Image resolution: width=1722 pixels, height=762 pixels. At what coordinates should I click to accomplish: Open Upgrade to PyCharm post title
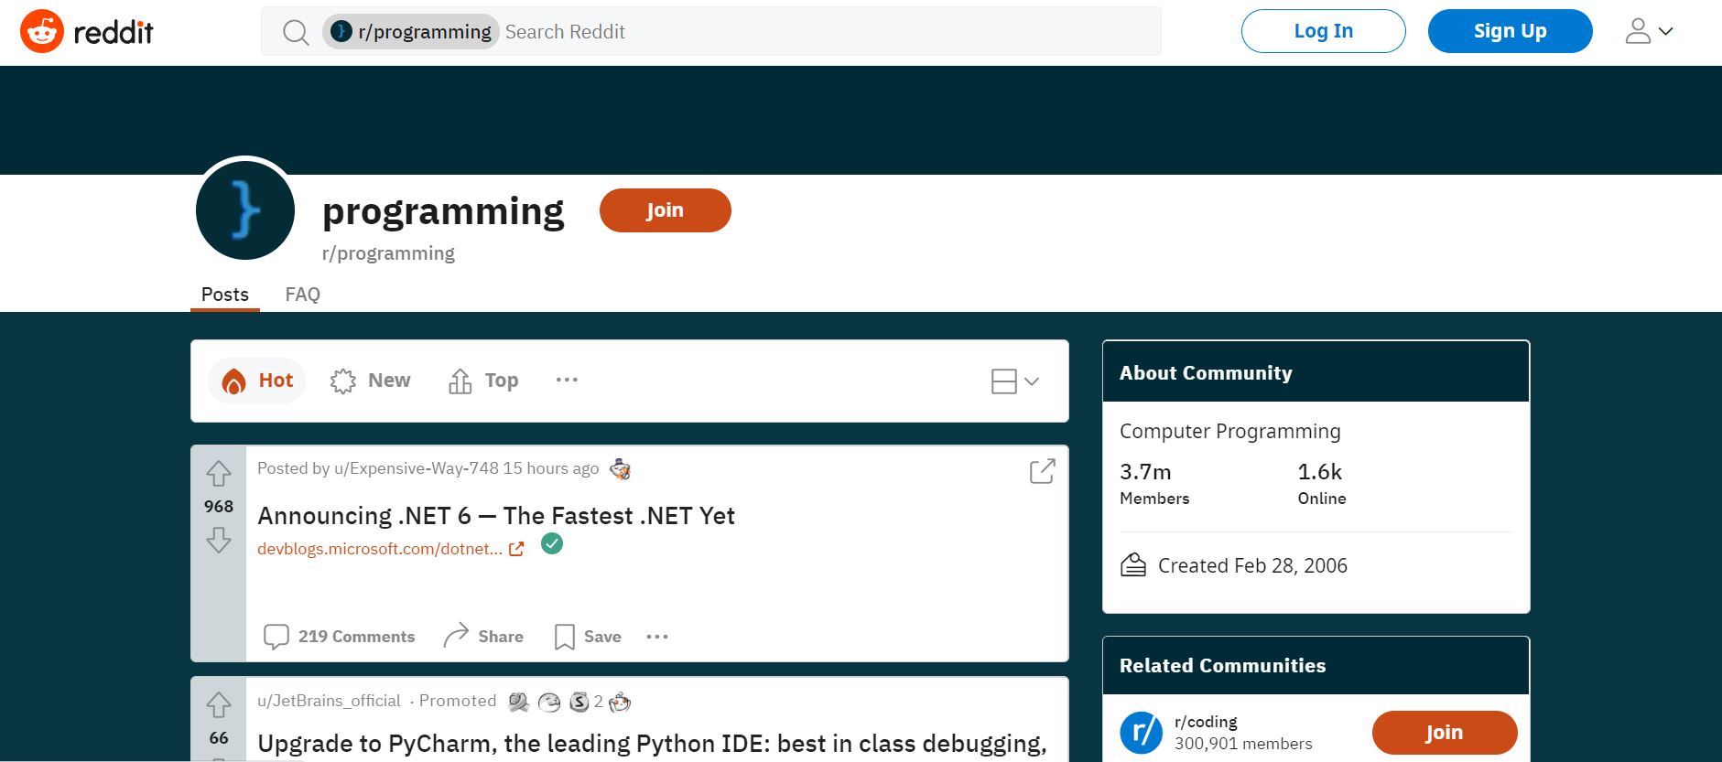pyautogui.click(x=652, y=744)
